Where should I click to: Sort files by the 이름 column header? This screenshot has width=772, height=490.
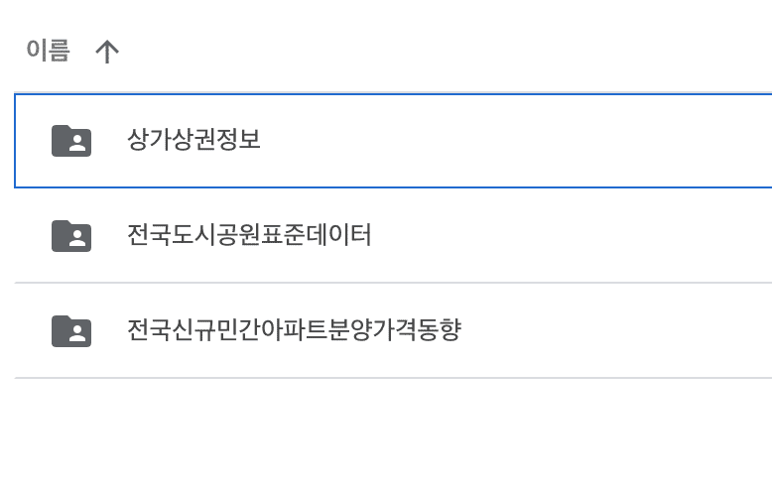pyautogui.click(x=49, y=51)
